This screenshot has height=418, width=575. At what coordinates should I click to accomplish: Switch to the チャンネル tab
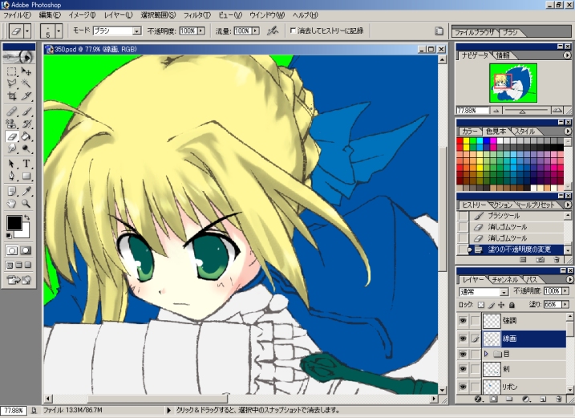[x=504, y=280]
